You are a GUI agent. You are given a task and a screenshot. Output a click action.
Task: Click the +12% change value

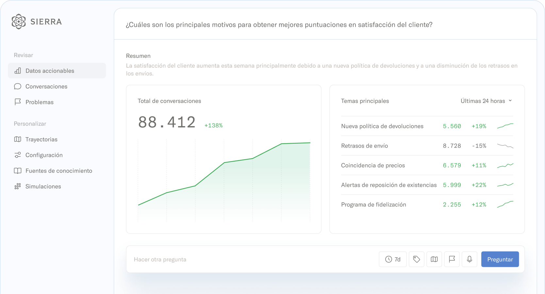tap(479, 204)
